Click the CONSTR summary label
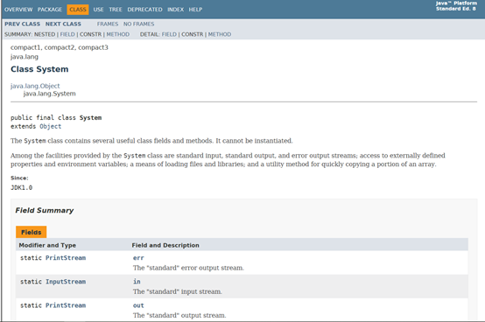 91,34
